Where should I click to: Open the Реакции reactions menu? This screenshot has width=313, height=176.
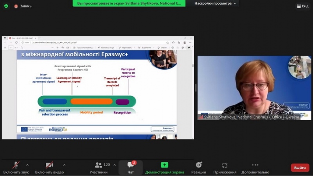tap(199, 167)
